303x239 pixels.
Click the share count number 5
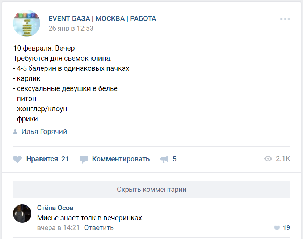[x=175, y=158]
